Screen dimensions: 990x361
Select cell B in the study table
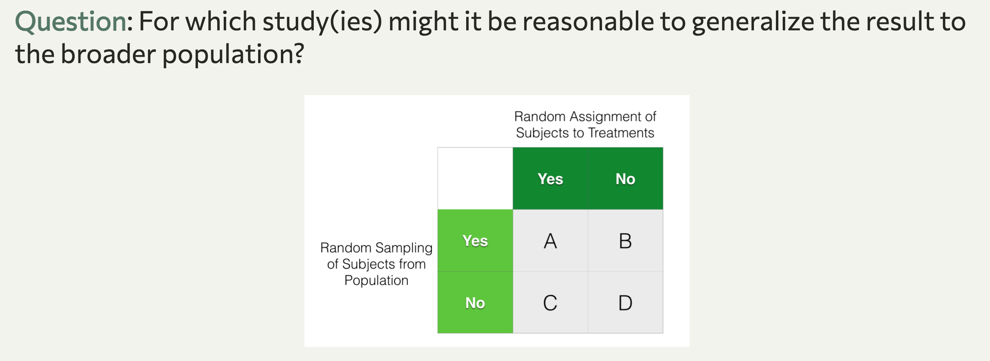625,241
